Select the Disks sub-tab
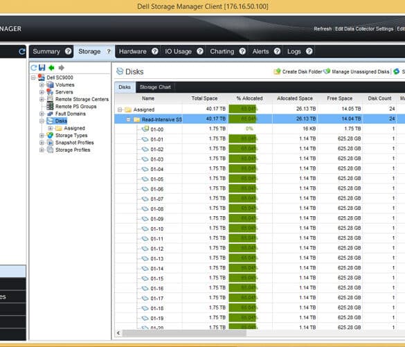 [125, 87]
